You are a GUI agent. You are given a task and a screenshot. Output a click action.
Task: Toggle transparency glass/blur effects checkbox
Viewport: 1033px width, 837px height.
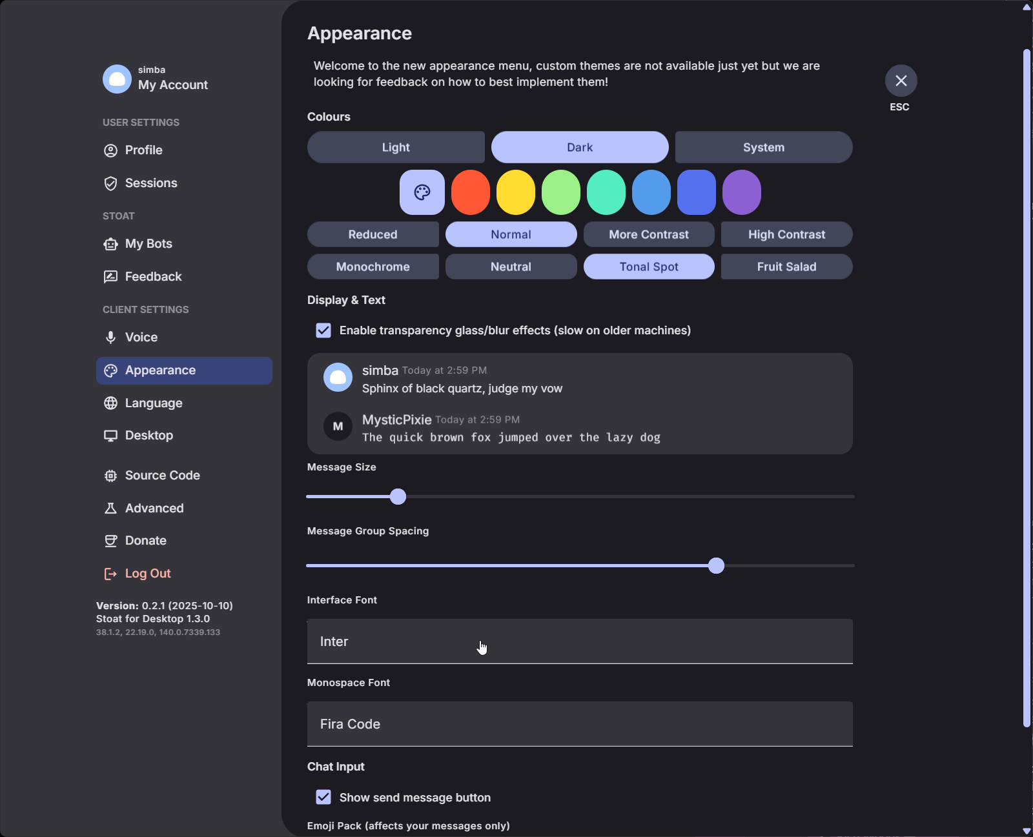click(x=323, y=330)
